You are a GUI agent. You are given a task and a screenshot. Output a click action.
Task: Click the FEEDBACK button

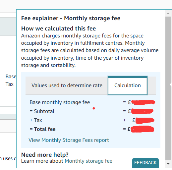145,163
